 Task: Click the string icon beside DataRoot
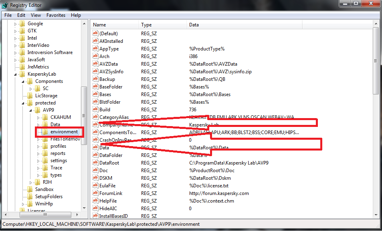(95, 163)
